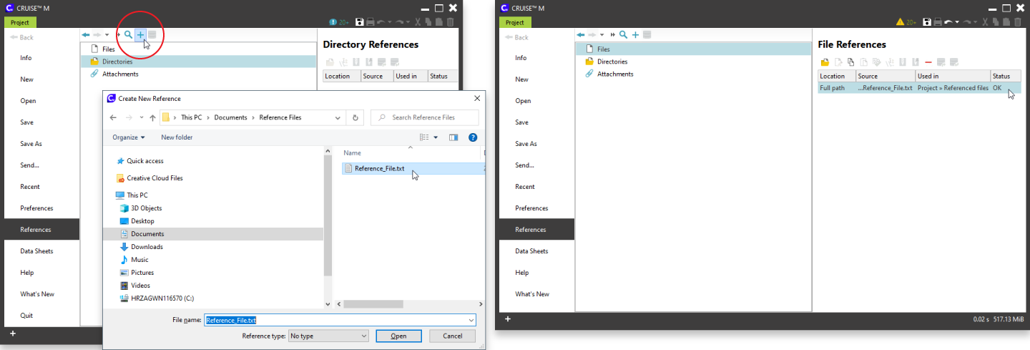Toggle the preview pane icon in file dialog
Image resolution: width=1030 pixels, height=350 pixels.
tap(453, 137)
